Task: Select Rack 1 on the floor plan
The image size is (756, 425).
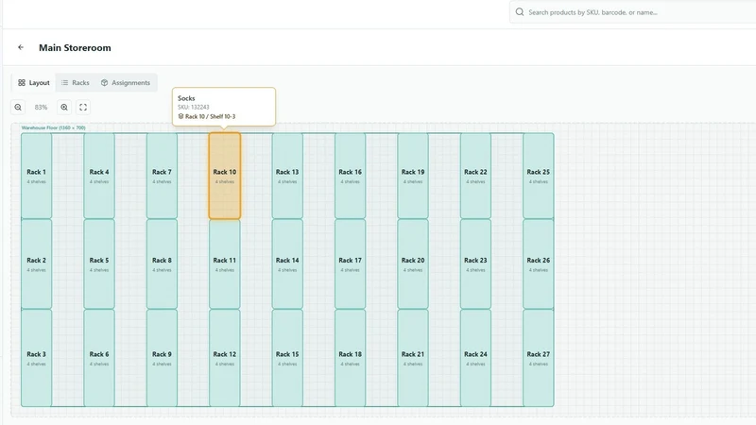Action: pyautogui.click(x=37, y=176)
